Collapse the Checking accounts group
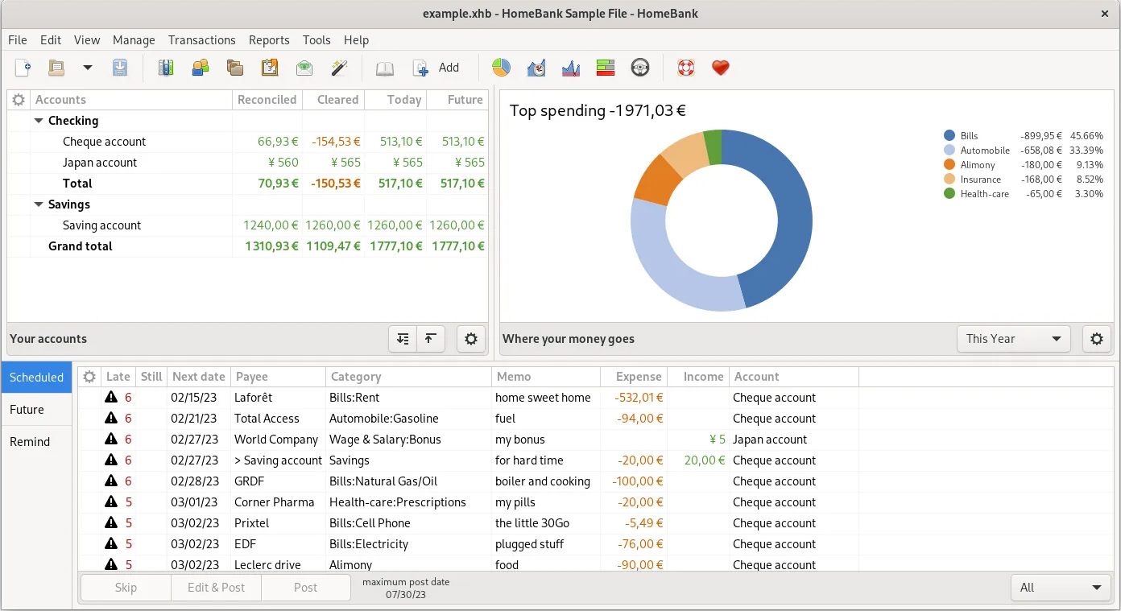 click(x=38, y=121)
